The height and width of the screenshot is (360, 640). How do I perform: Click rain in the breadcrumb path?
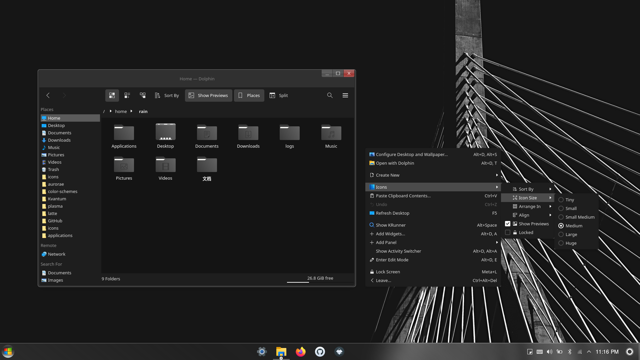(x=143, y=111)
